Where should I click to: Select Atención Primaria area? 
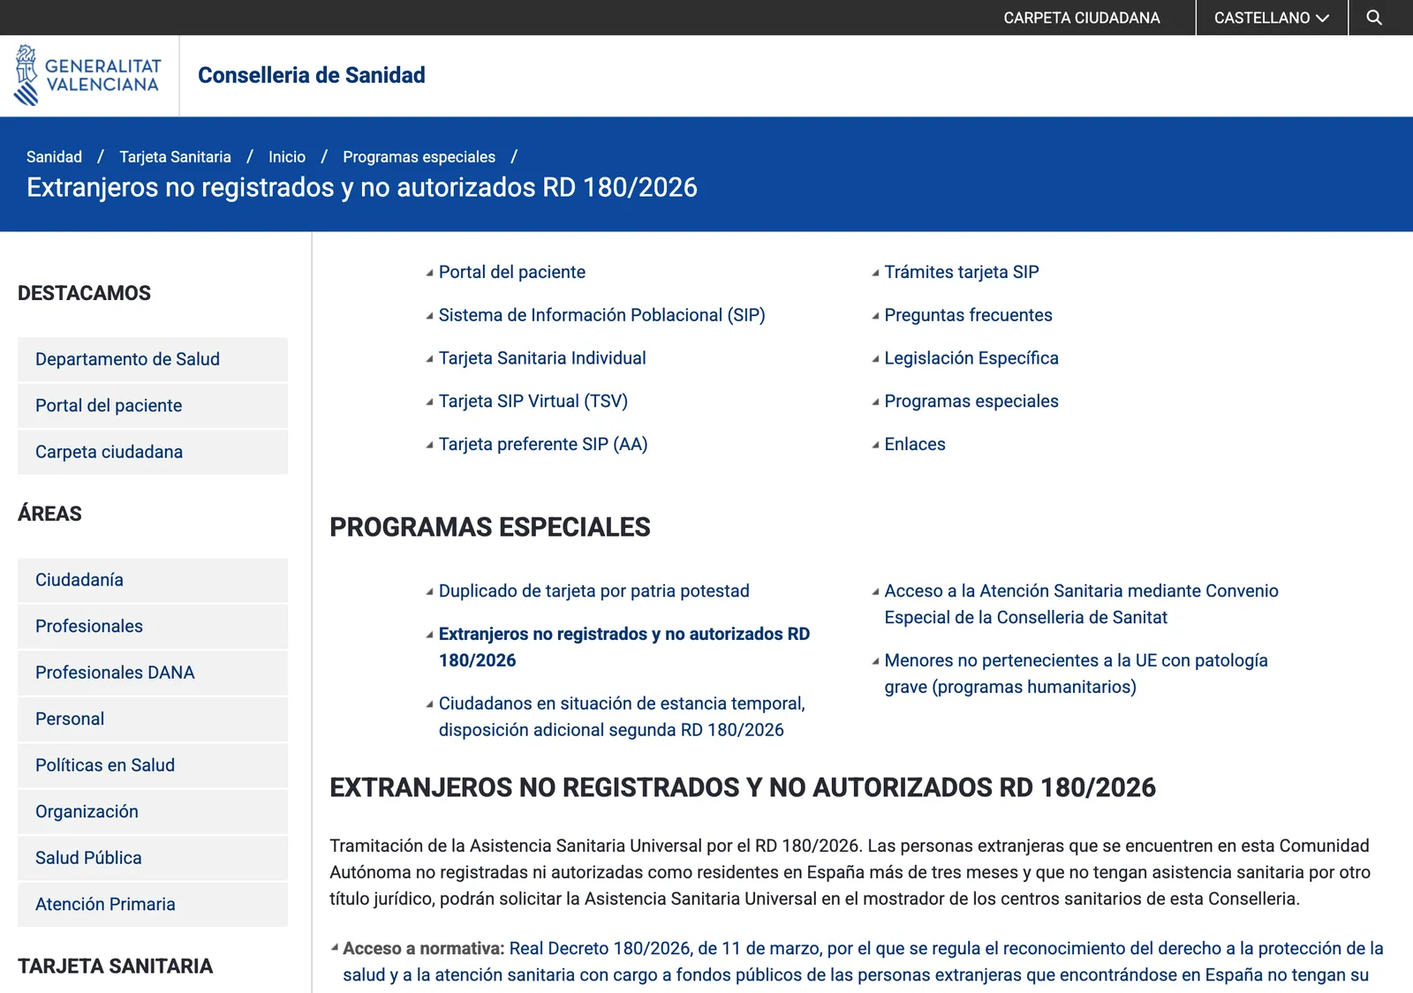153,905
